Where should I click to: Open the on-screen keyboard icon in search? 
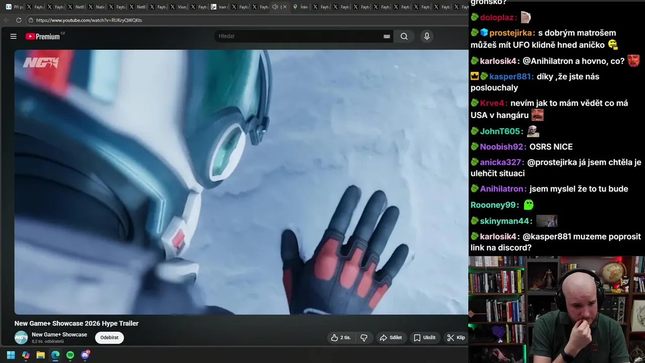point(386,36)
